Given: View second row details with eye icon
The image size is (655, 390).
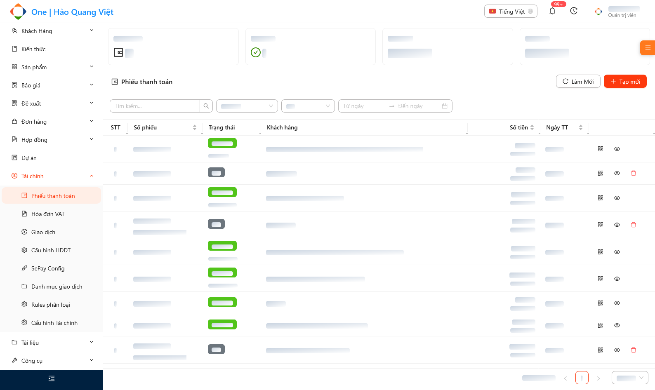Looking at the screenshot, I should click(617, 173).
